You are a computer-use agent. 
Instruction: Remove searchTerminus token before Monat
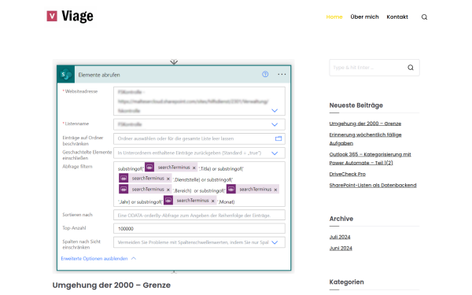point(213,201)
